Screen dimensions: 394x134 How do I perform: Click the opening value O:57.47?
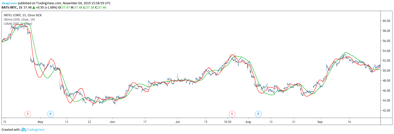pyautogui.click(x=64, y=8)
